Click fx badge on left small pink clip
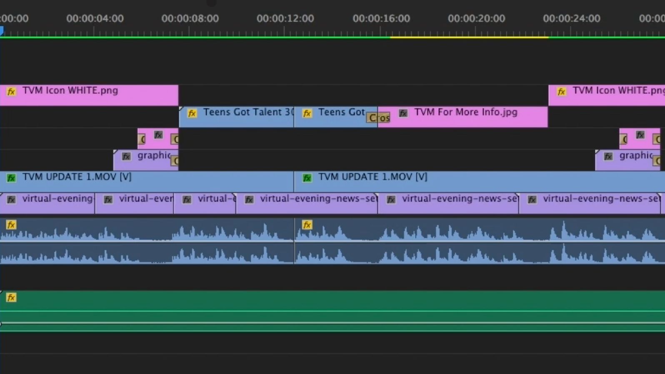665x374 pixels. click(158, 135)
